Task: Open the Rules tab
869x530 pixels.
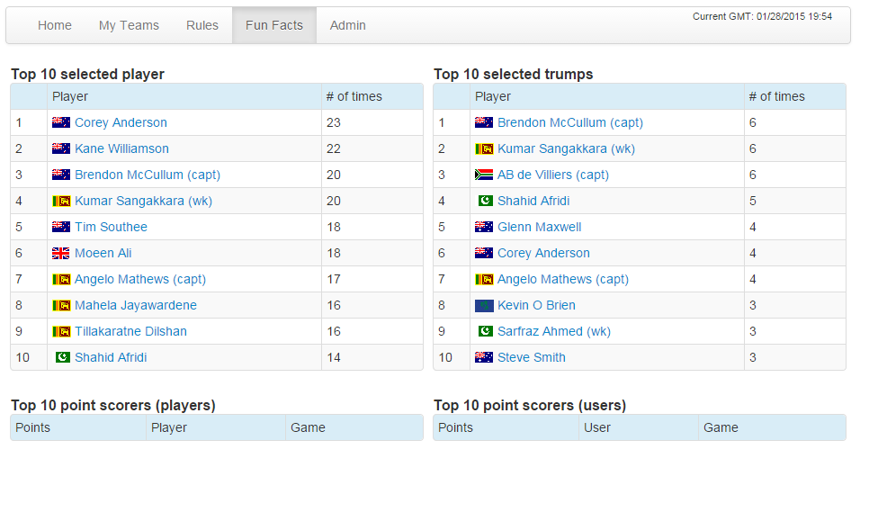Action: (x=202, y=25)
